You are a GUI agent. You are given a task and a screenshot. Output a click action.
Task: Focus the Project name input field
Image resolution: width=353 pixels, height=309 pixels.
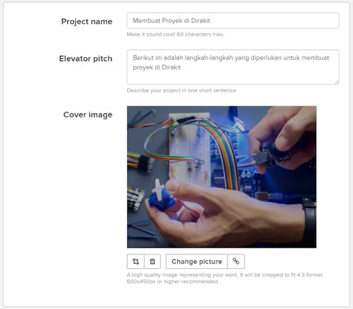coord(233,21)
